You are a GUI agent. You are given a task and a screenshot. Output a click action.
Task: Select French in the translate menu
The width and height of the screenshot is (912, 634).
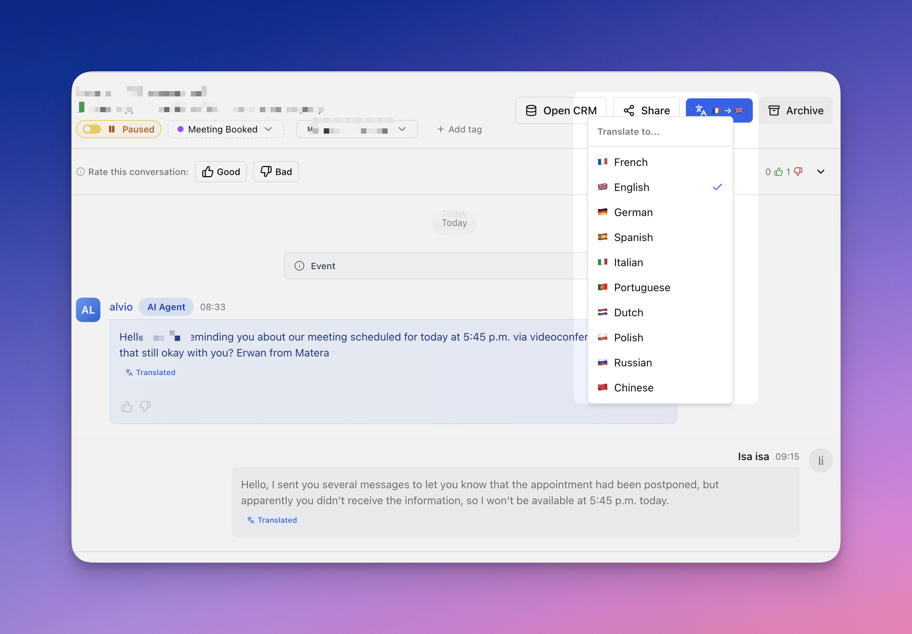point(630,162)
